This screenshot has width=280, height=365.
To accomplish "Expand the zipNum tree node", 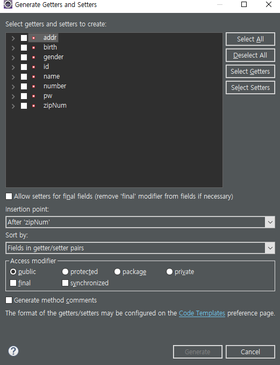I will point(13,106).
